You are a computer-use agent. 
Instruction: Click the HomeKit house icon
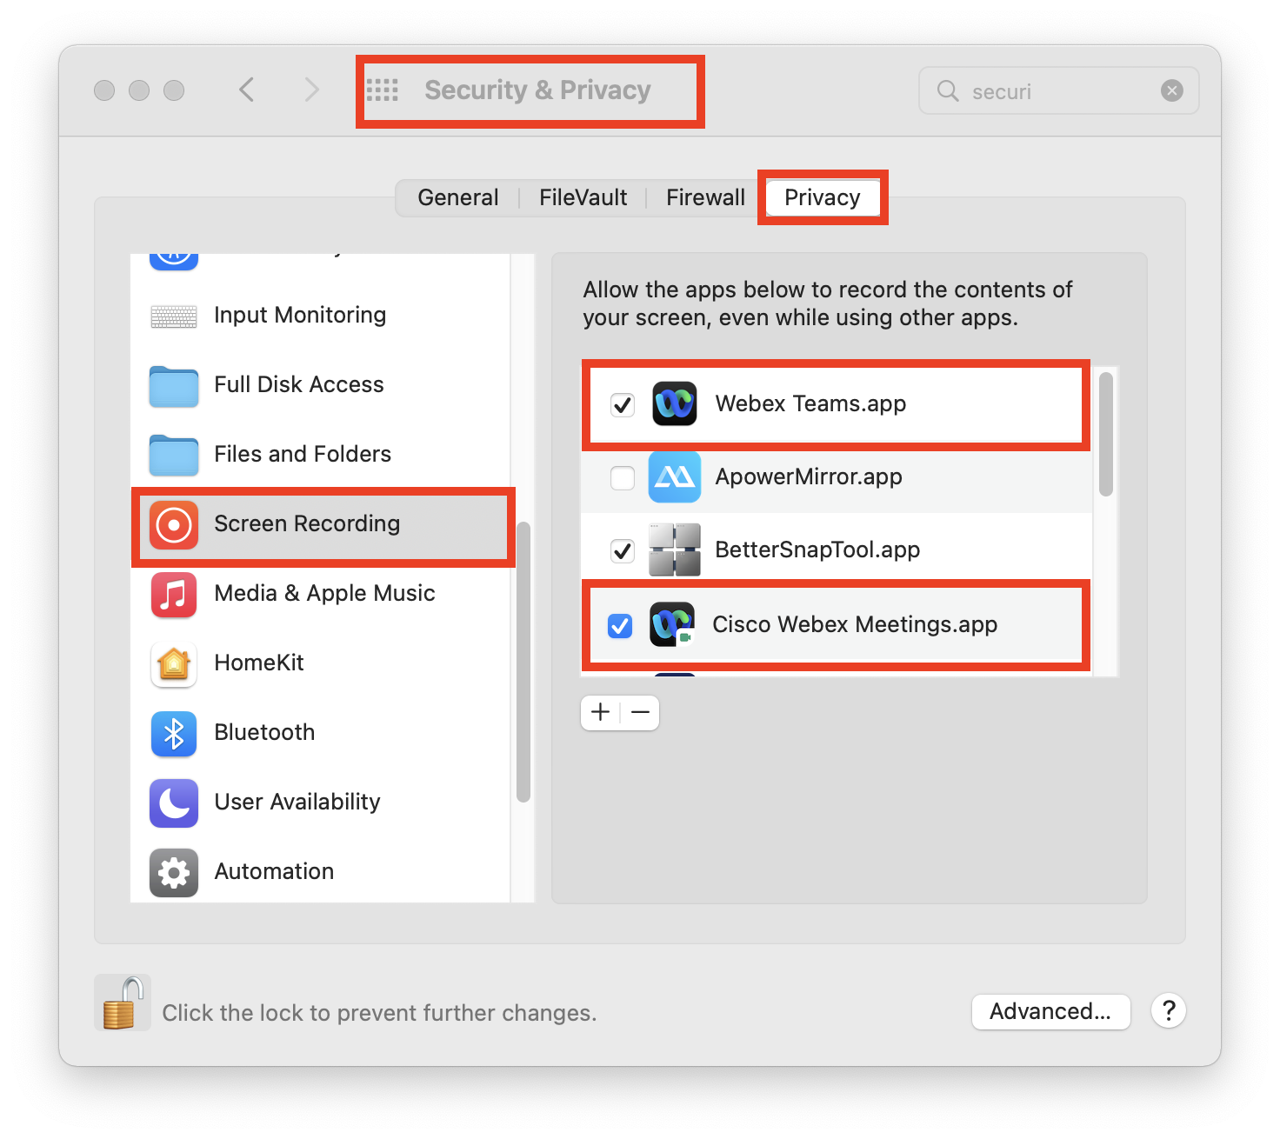point(174,663)
